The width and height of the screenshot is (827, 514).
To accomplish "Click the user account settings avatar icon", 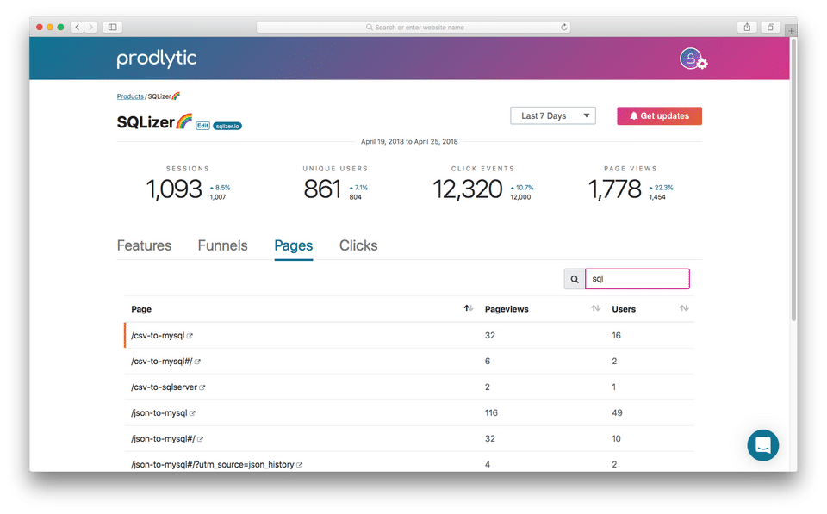I will pos(691,59).
